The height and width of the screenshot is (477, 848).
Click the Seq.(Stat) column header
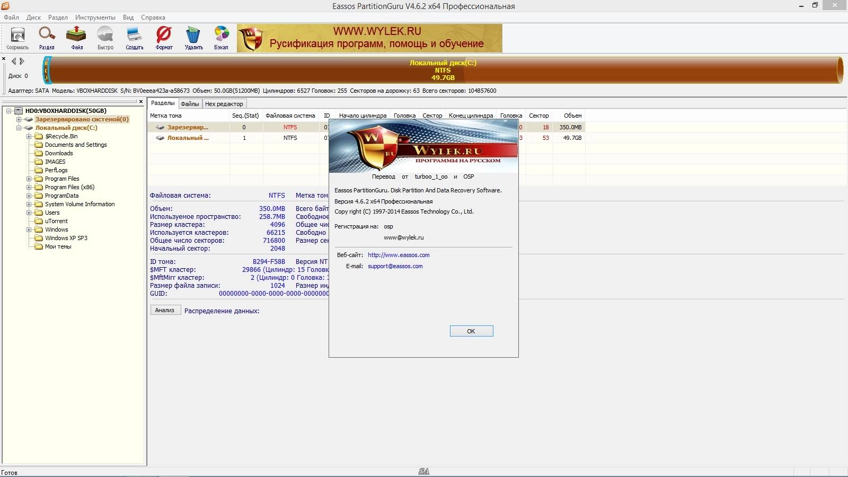point(245,116)
